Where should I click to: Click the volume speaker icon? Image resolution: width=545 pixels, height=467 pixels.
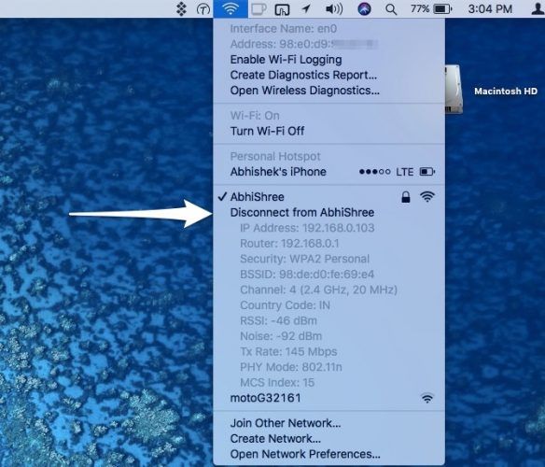coord(334,9)
